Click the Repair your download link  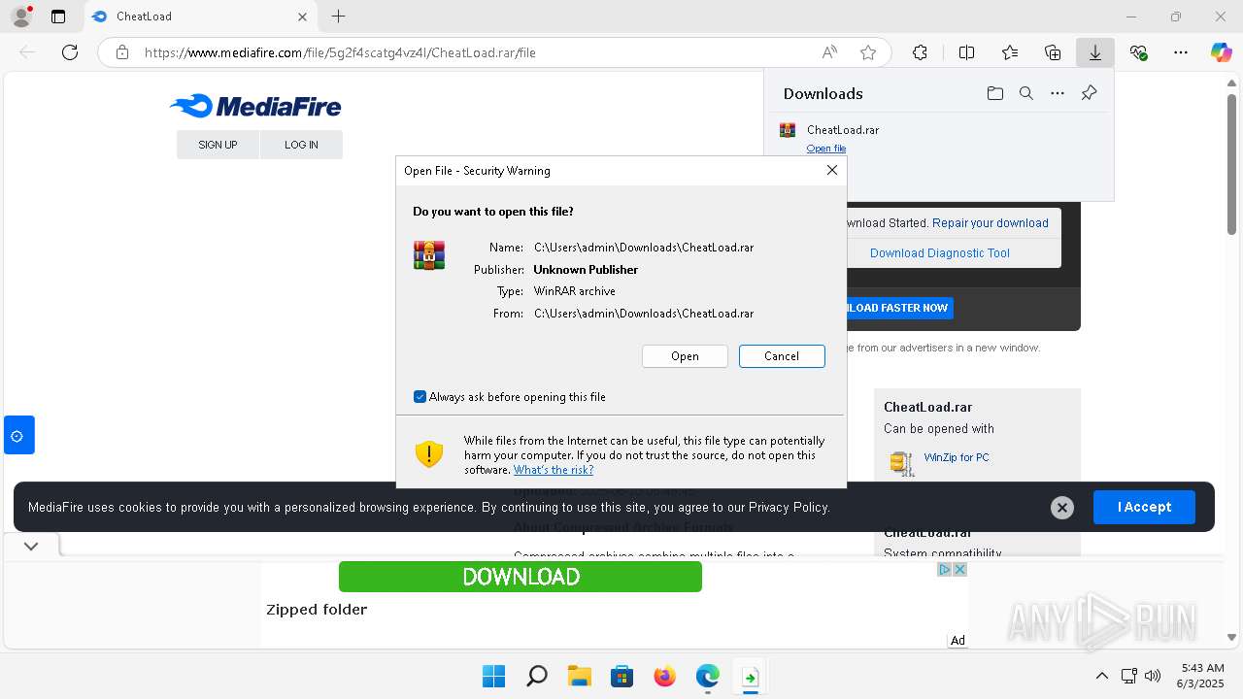tap(991, 223)
